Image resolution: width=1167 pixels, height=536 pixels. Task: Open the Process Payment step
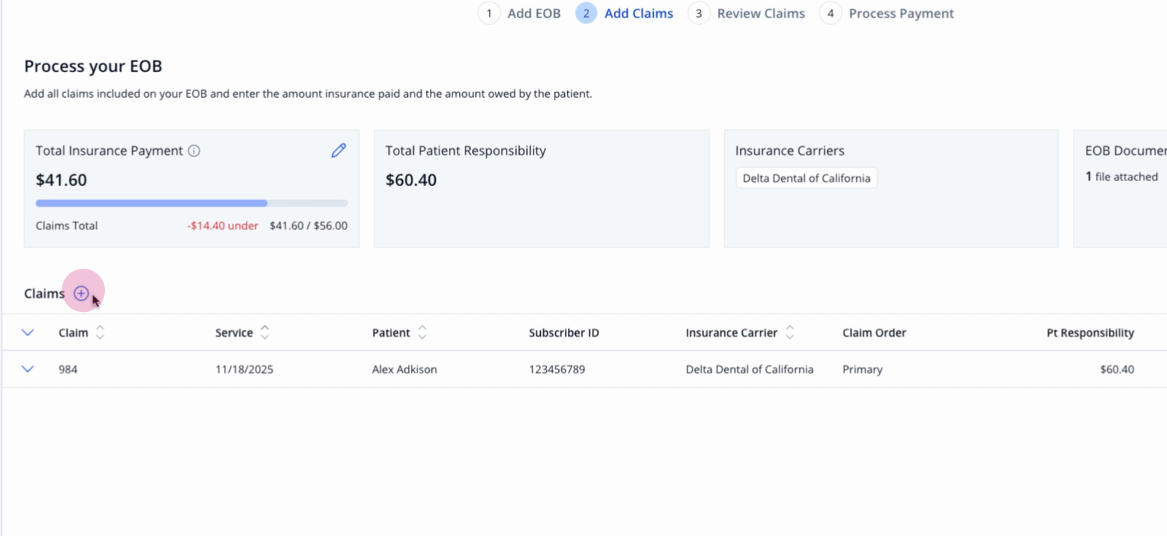[887, 13]
